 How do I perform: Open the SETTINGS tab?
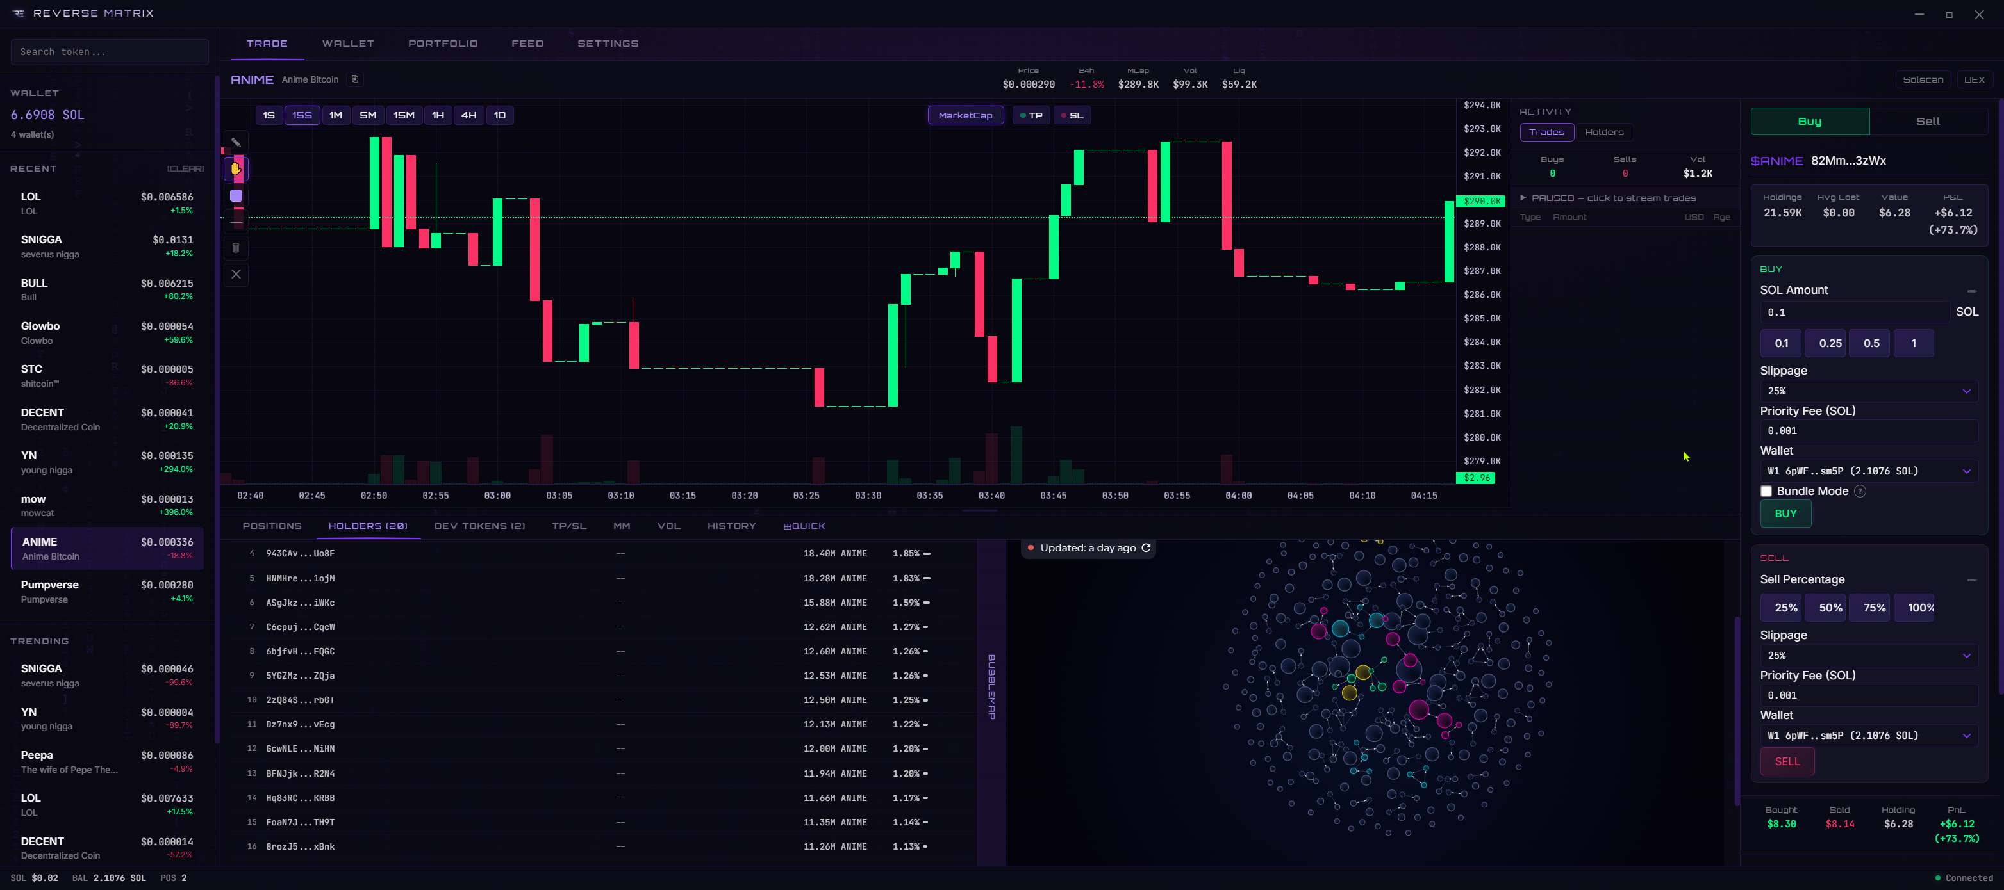(608, 44)
